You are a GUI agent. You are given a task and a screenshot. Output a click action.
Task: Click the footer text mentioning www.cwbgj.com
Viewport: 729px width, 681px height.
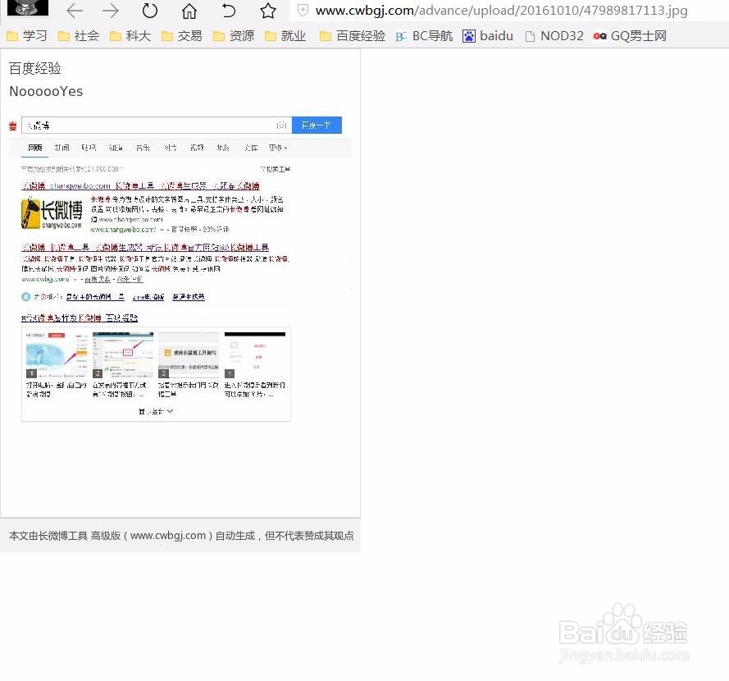[181, 536]
